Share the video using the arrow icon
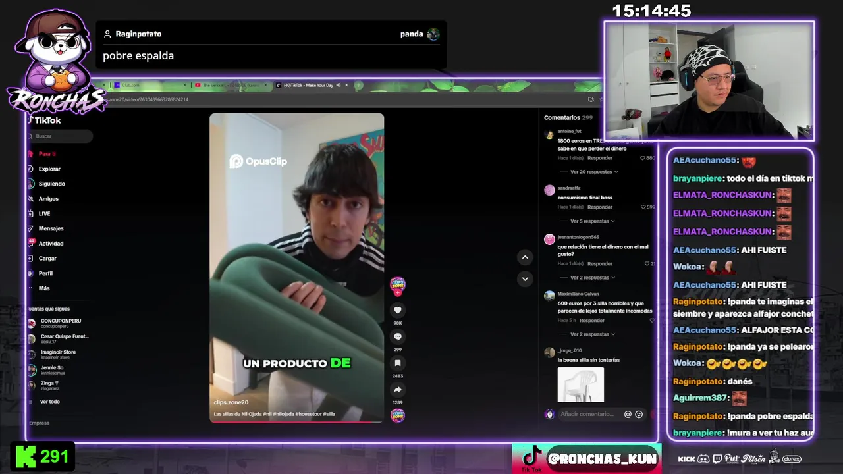The image size is (843, 474). [398, 390]
